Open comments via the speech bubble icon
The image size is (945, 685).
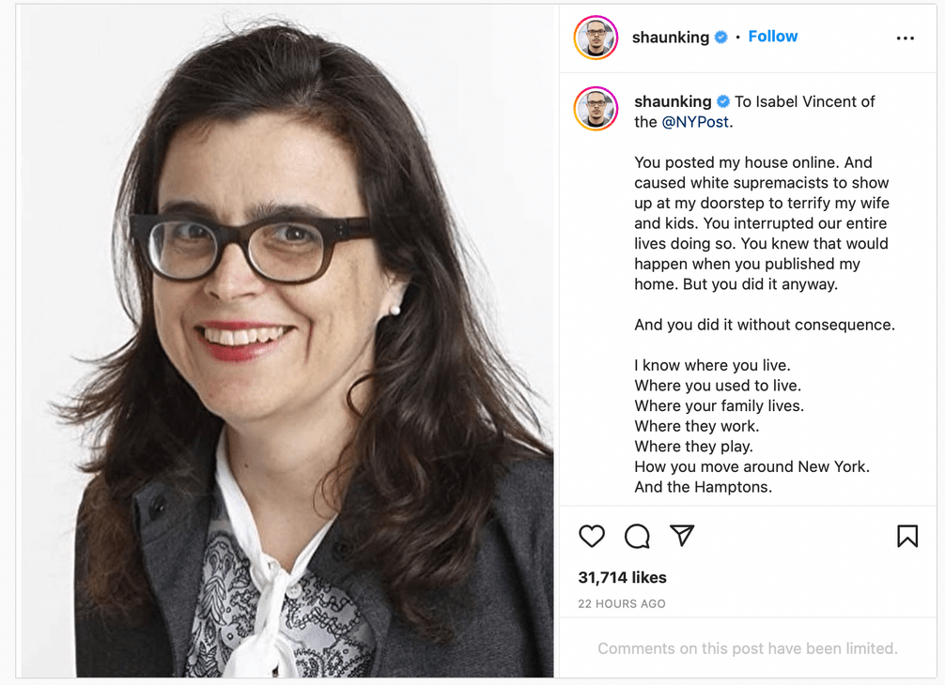click(637, 536)
